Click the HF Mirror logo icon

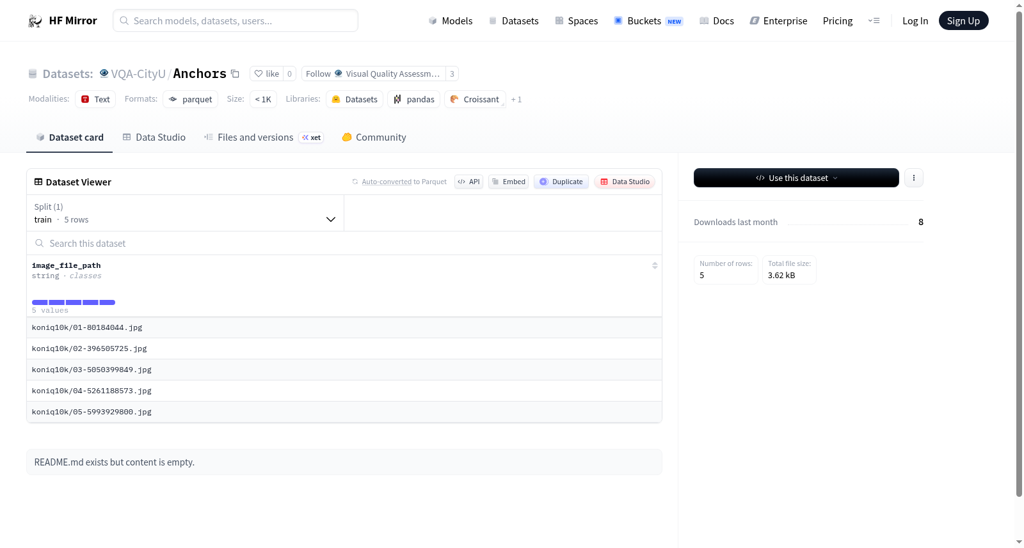pos(35,21)
